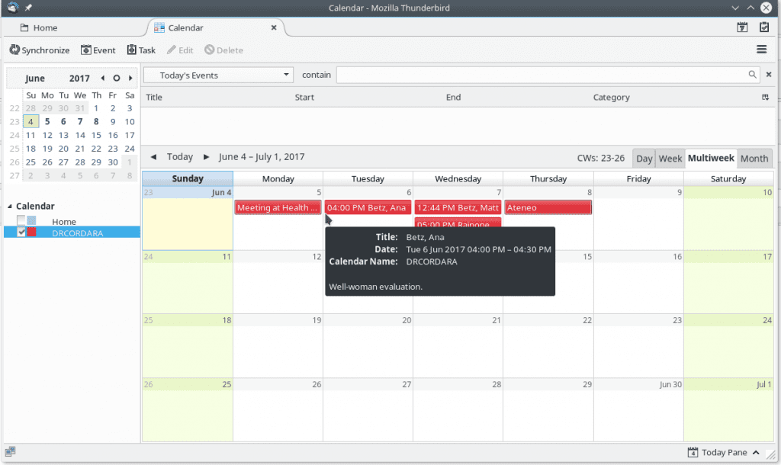
Task: Click the Wednesday column header
Action: click(x=458, y=178)
